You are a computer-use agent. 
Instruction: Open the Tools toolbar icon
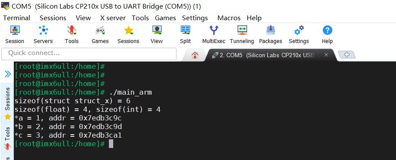72,30
